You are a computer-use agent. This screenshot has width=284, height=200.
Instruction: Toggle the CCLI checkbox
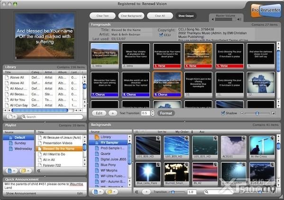(x=161, y=35)
